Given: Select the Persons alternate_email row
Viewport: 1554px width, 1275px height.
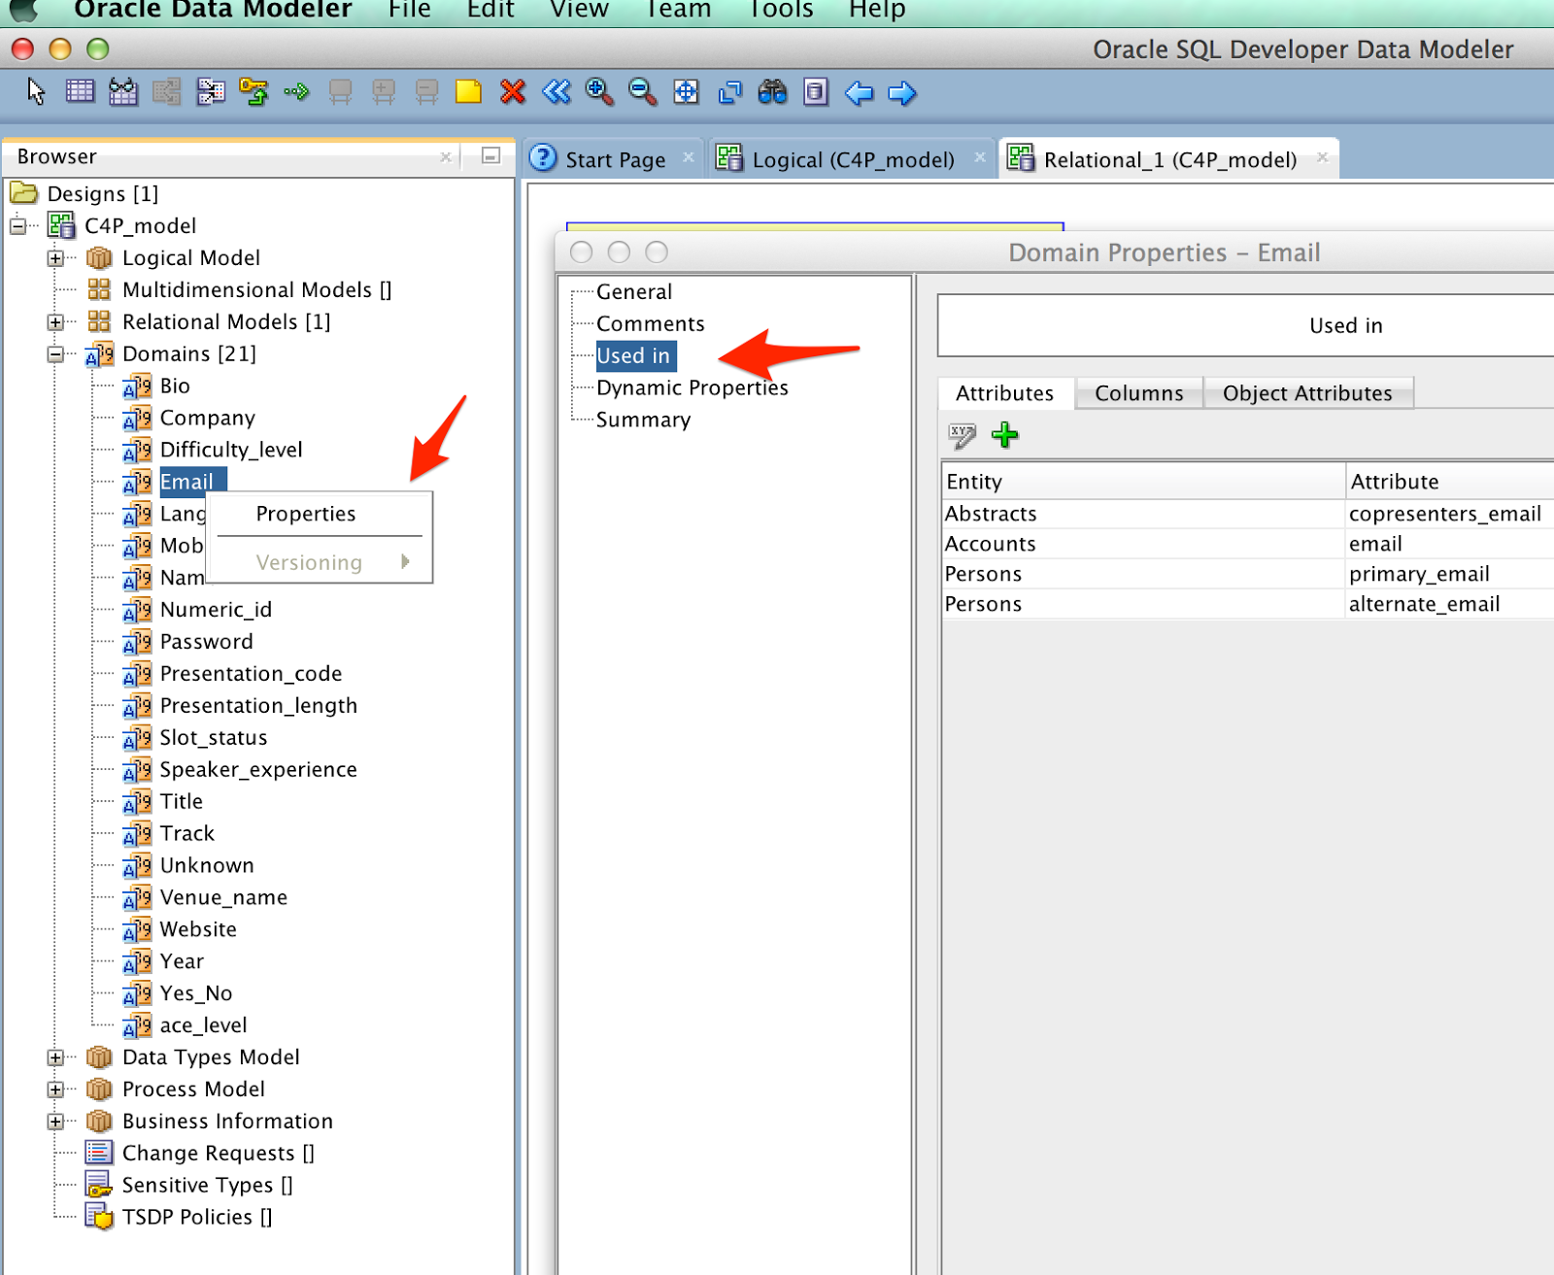Looking at the screenshot, I should click(1248, 604).
